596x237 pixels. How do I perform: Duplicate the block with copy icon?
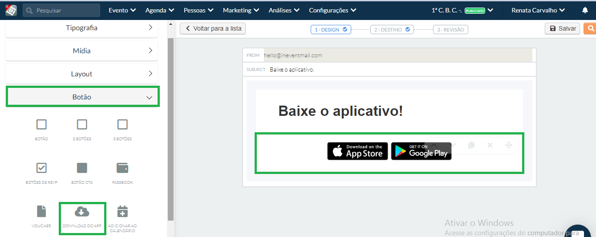(x=471, y=145)
